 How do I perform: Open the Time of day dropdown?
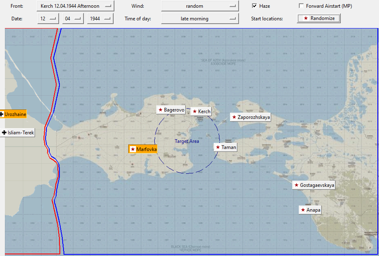tap(200, 19)
